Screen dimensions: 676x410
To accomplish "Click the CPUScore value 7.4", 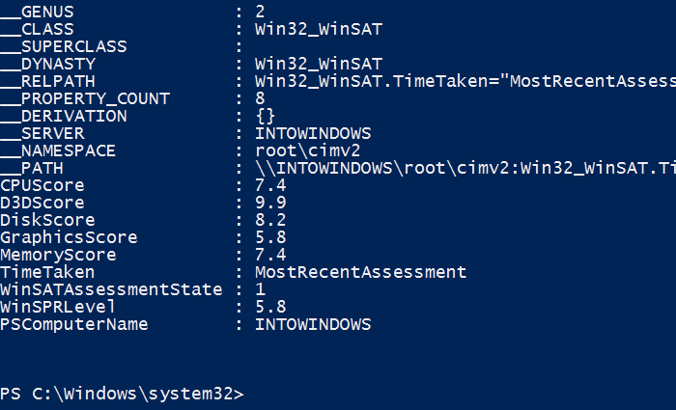I will pyautogui.click(x=271, y=185).
